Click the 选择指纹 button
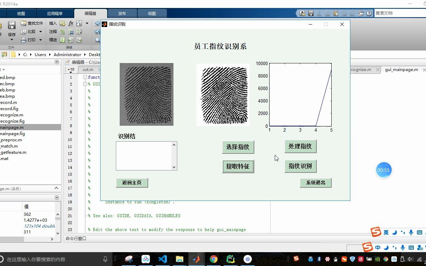This screenshot has height=266, width=426. point(238,147)
